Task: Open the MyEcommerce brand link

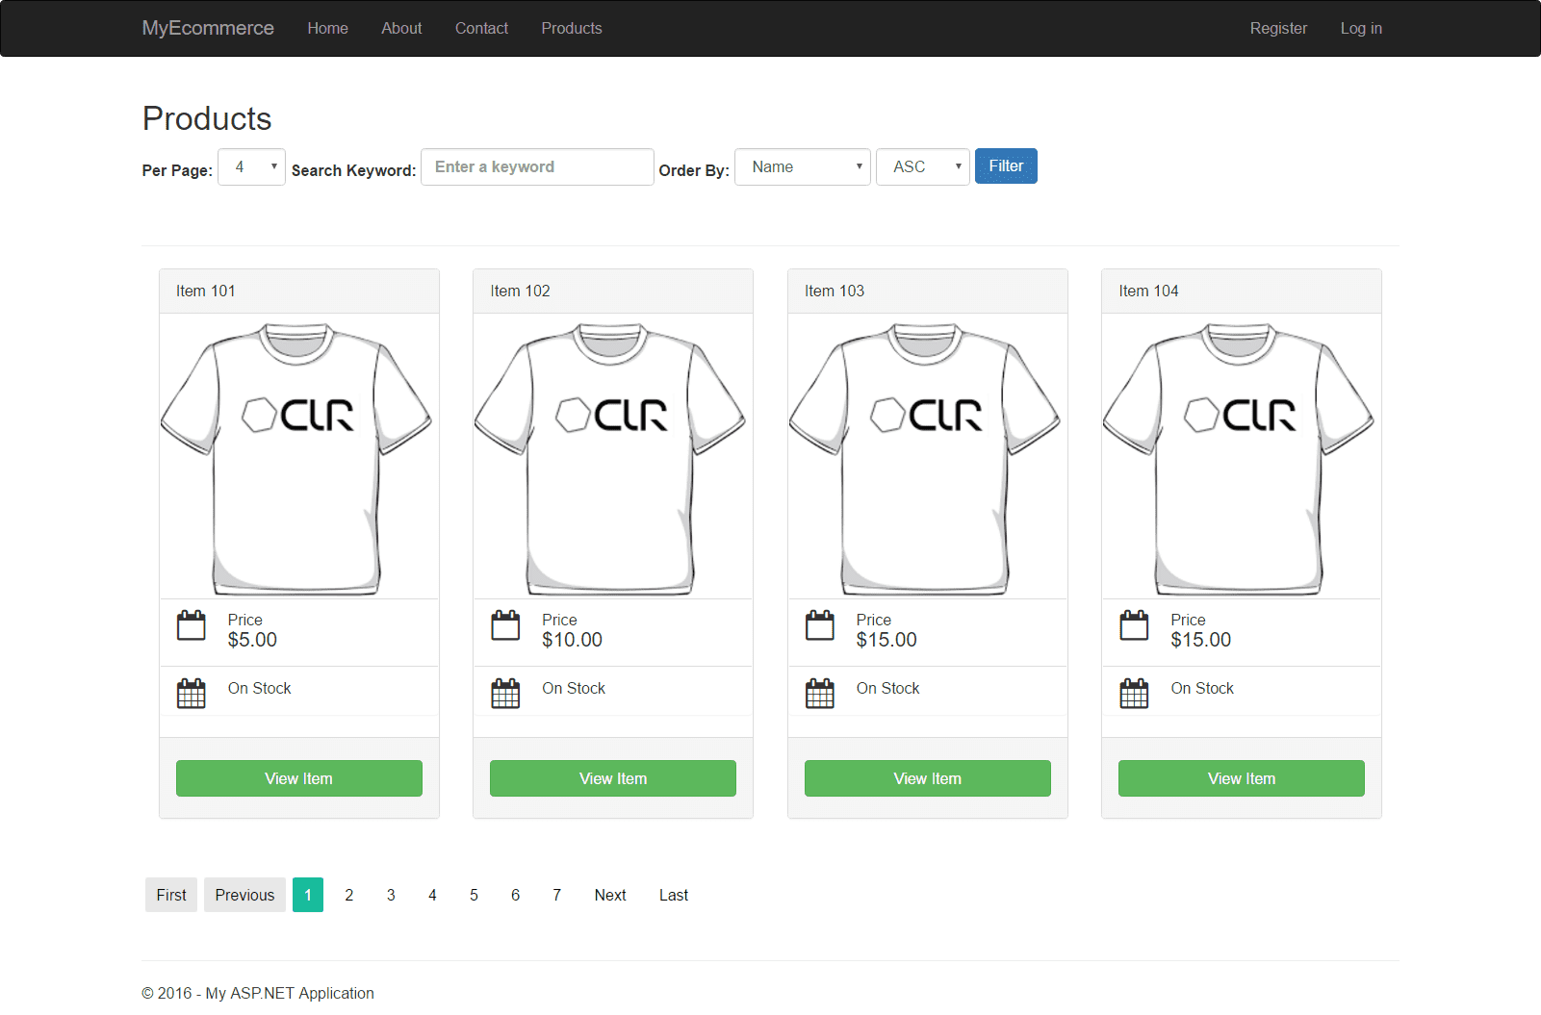Action: (208, 28)
